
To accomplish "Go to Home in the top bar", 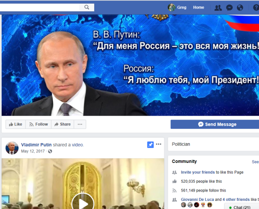I will pos(199,7).
